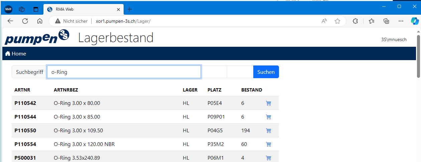Viewport: 421px width, 162px height.
Task: Click description O-Ring 3.00 x 109.50
Action: [78, 131]
